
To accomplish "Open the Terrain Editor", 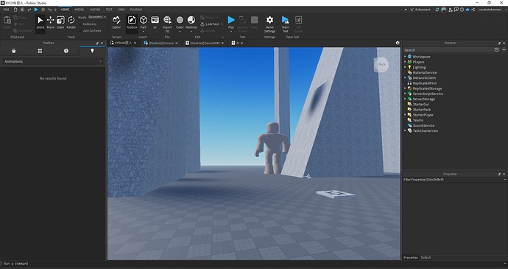I will tap(116, 22).
